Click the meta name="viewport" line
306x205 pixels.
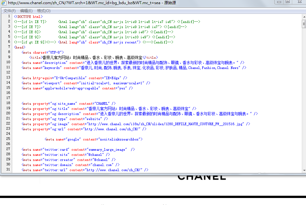coord(86,83)
